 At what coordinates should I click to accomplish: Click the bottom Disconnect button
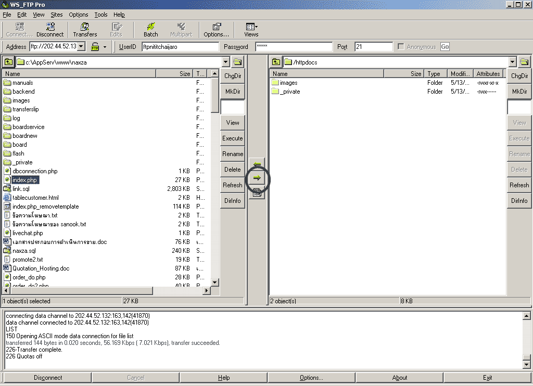48,378
